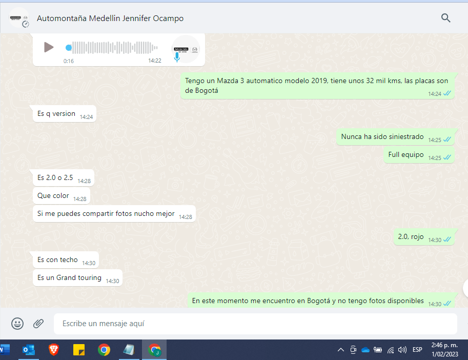Screen dimensions: 468x360
Task: Launch Brave browser from taskbar
Action: (54, 350)
